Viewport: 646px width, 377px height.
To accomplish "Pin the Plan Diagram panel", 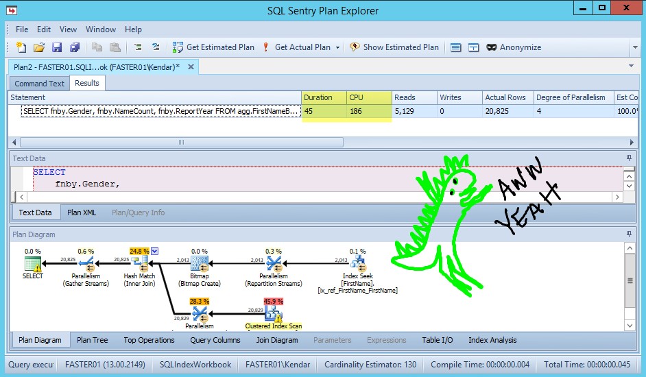I will coord(629,234).
